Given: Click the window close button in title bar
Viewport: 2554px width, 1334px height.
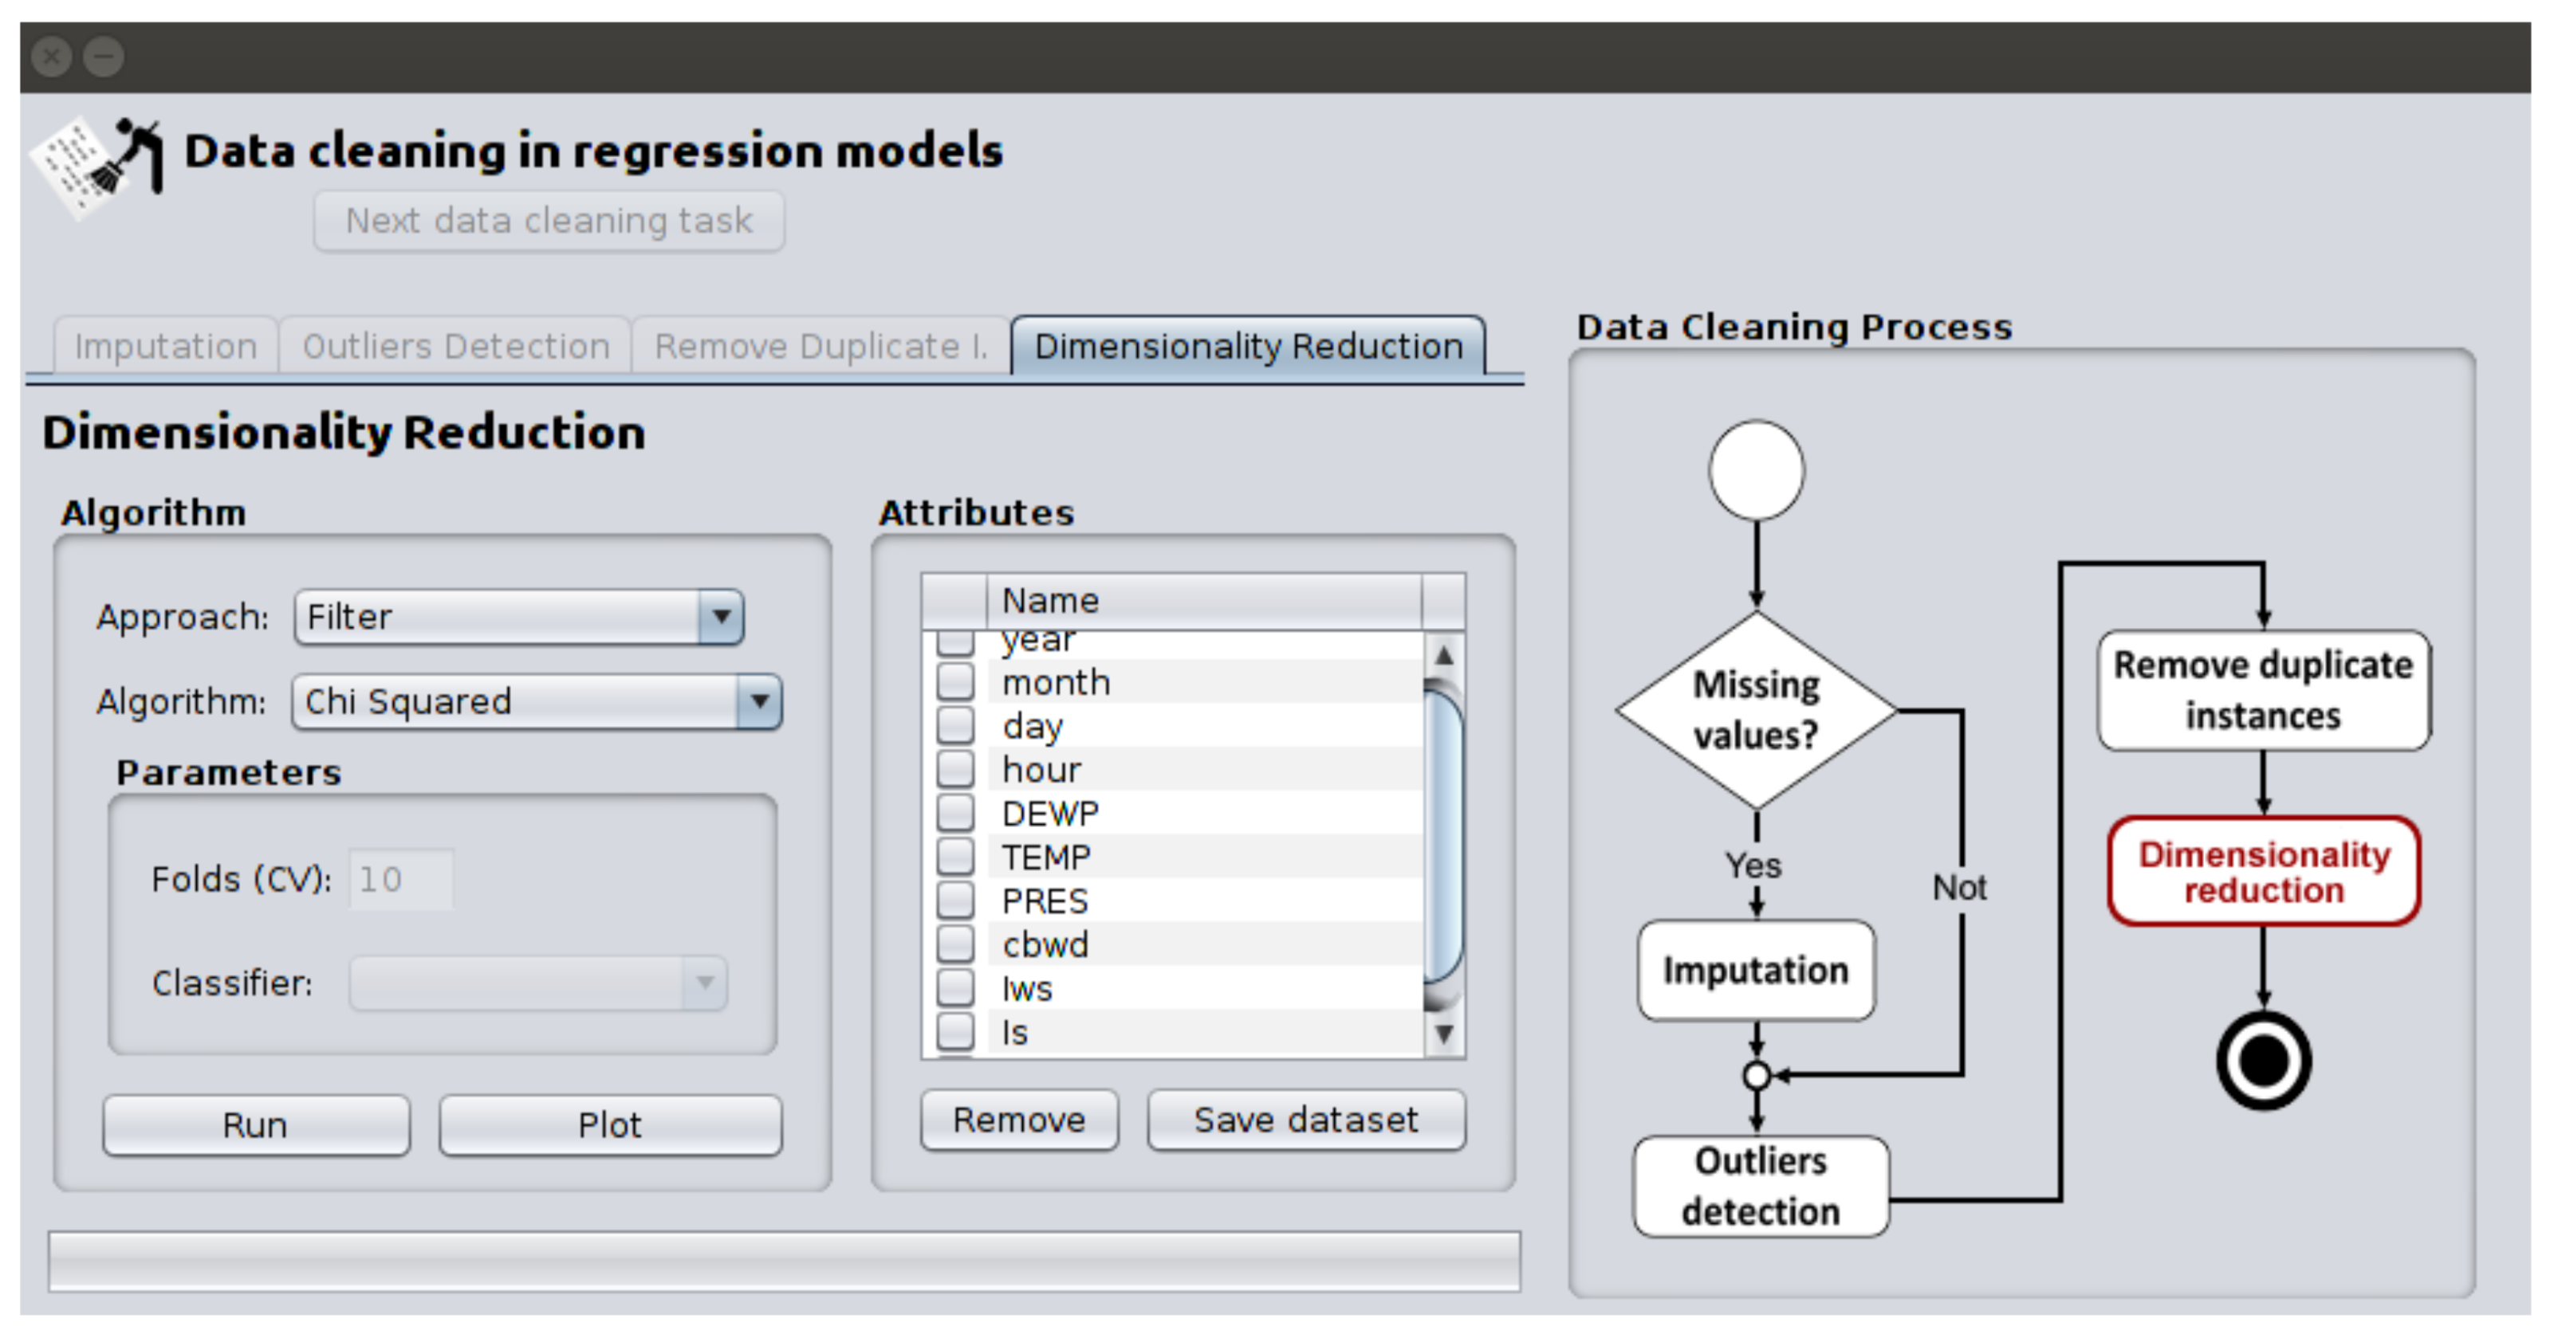Looking at the screenshot, I should point(52,57).
